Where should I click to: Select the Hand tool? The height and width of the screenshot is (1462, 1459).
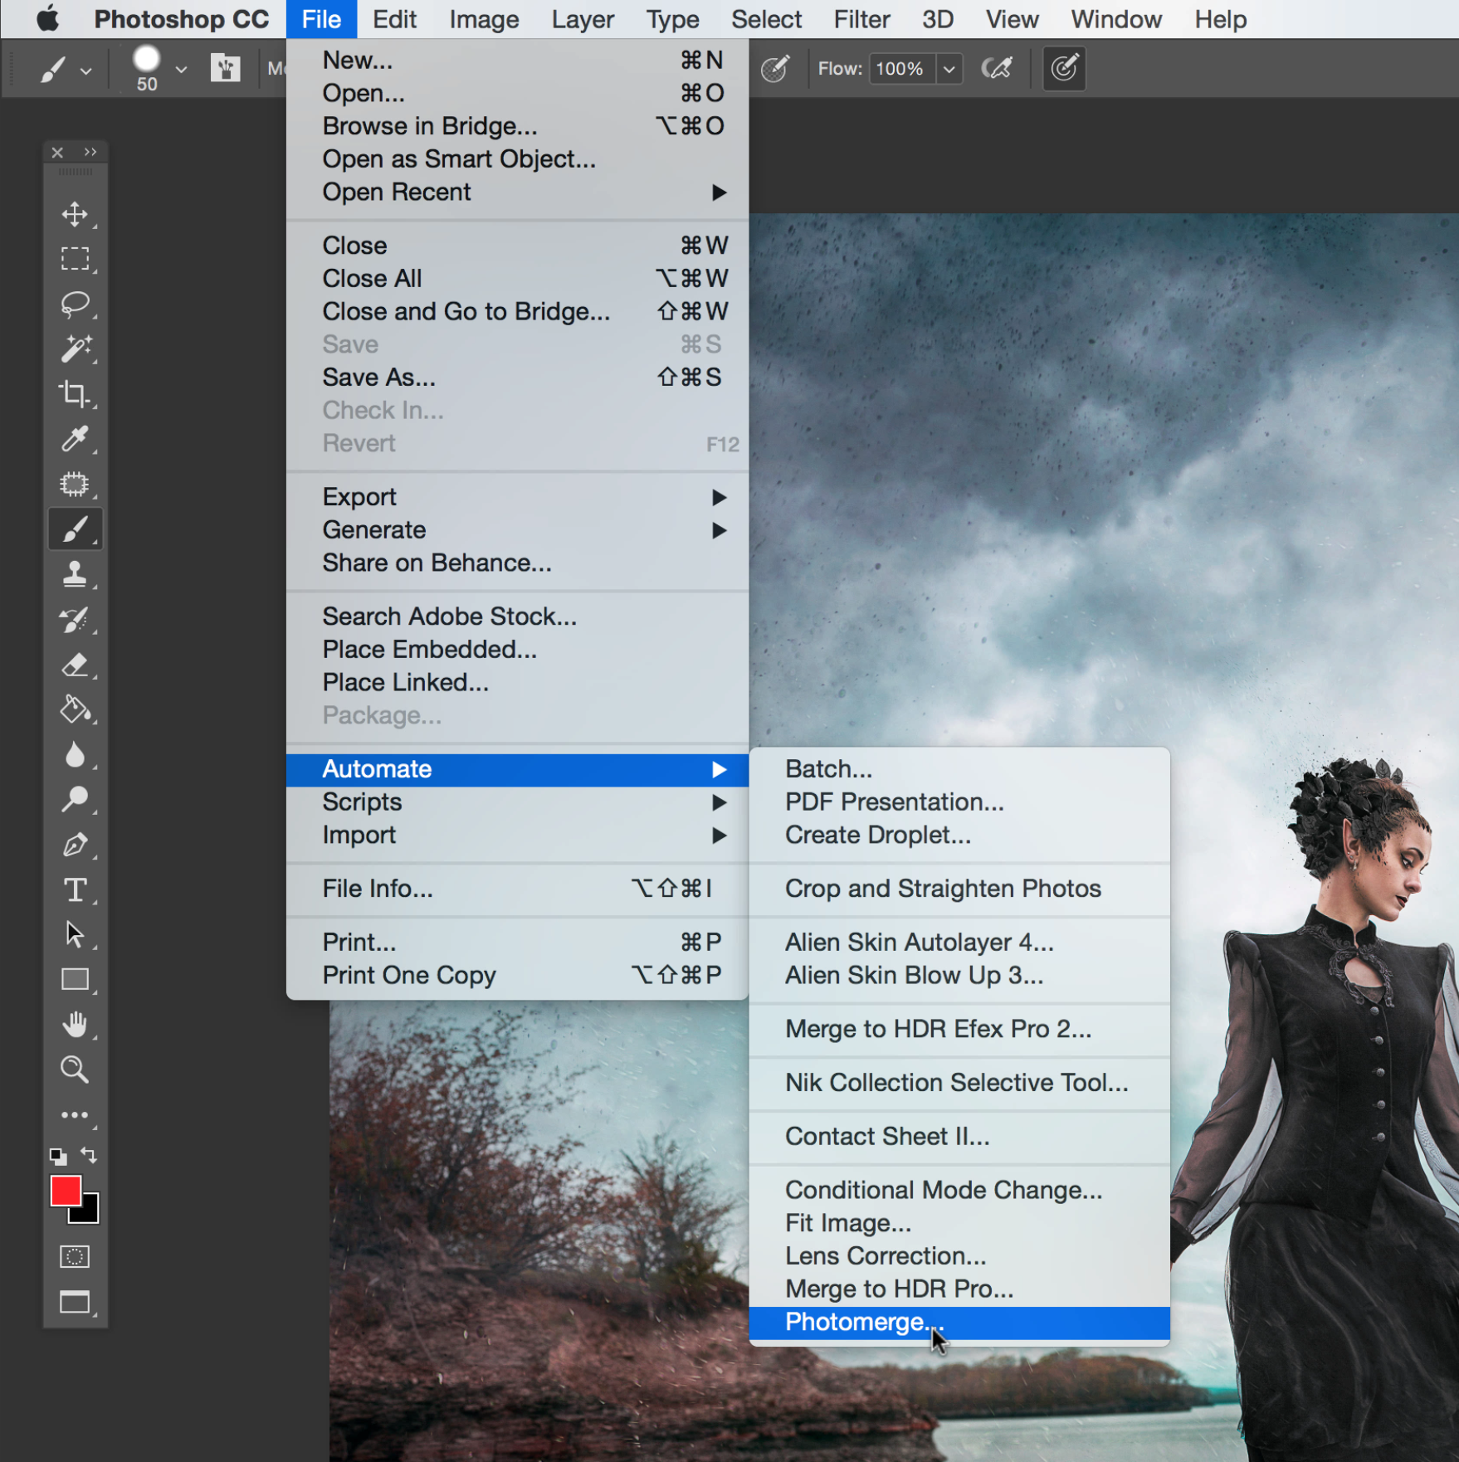[75, 1025]
